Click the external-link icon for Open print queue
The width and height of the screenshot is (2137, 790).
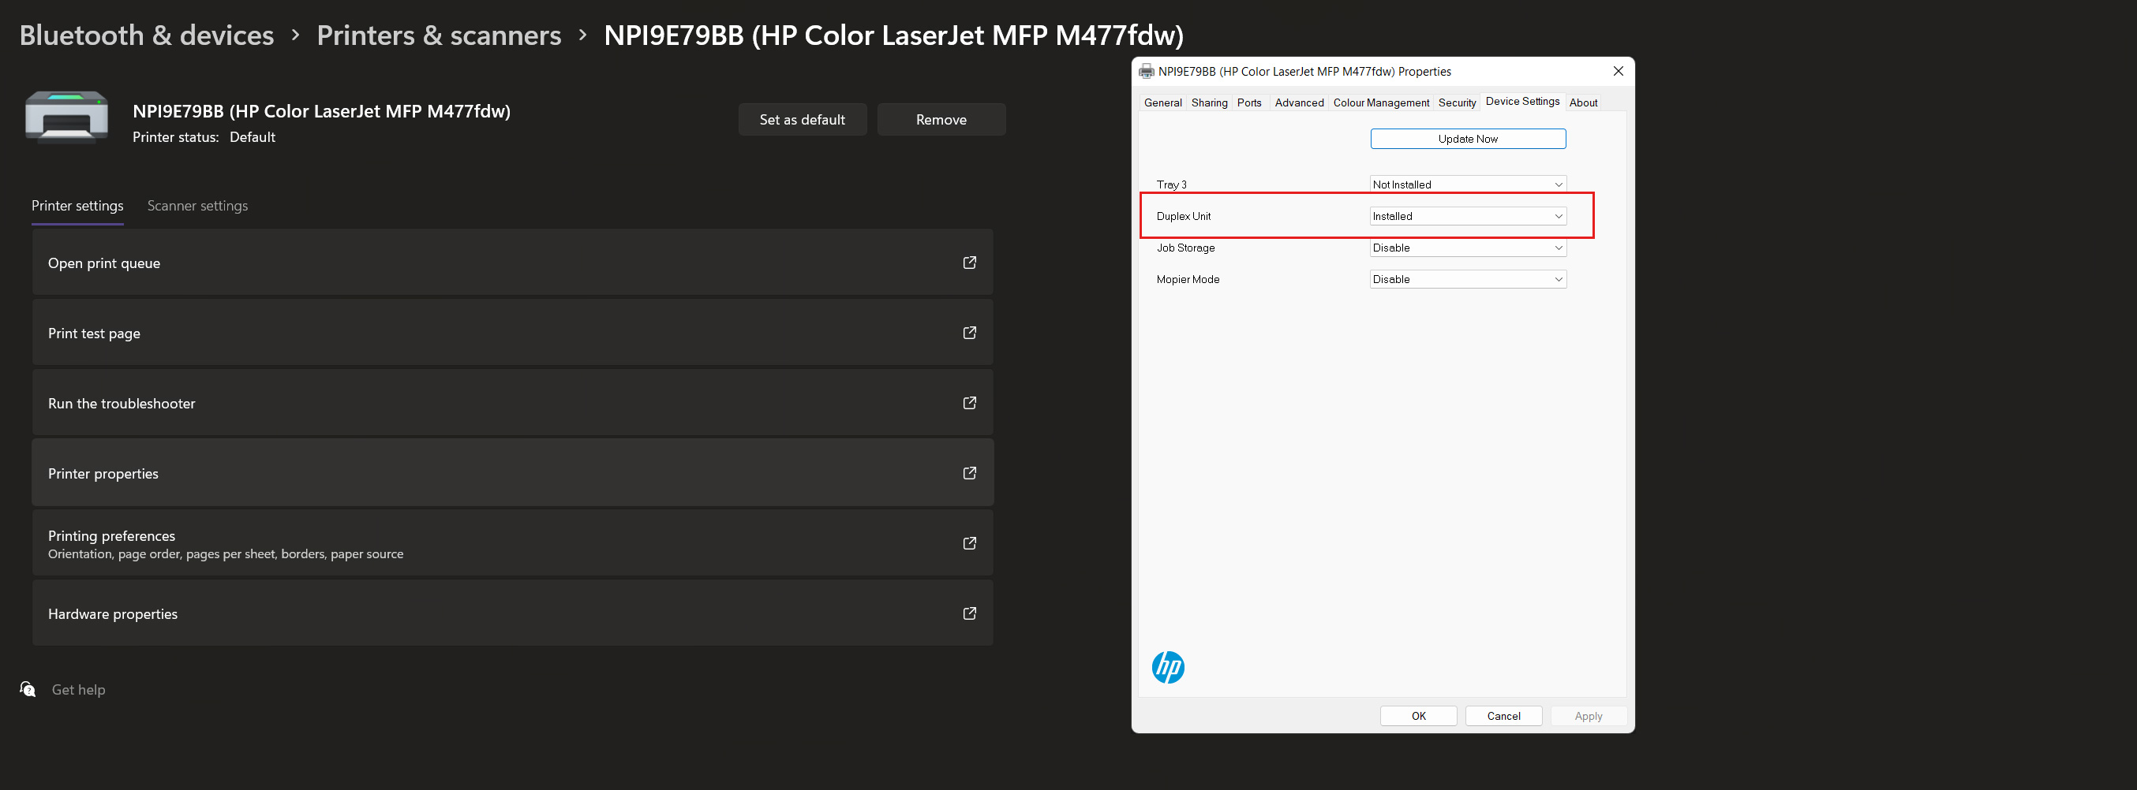pos(969,263)
